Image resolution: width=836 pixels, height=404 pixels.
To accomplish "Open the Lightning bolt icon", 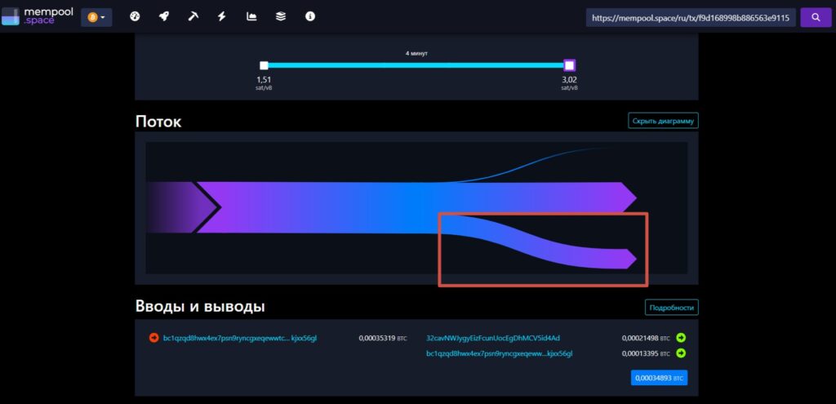I will pyautogui.click(x=222, y=16).
